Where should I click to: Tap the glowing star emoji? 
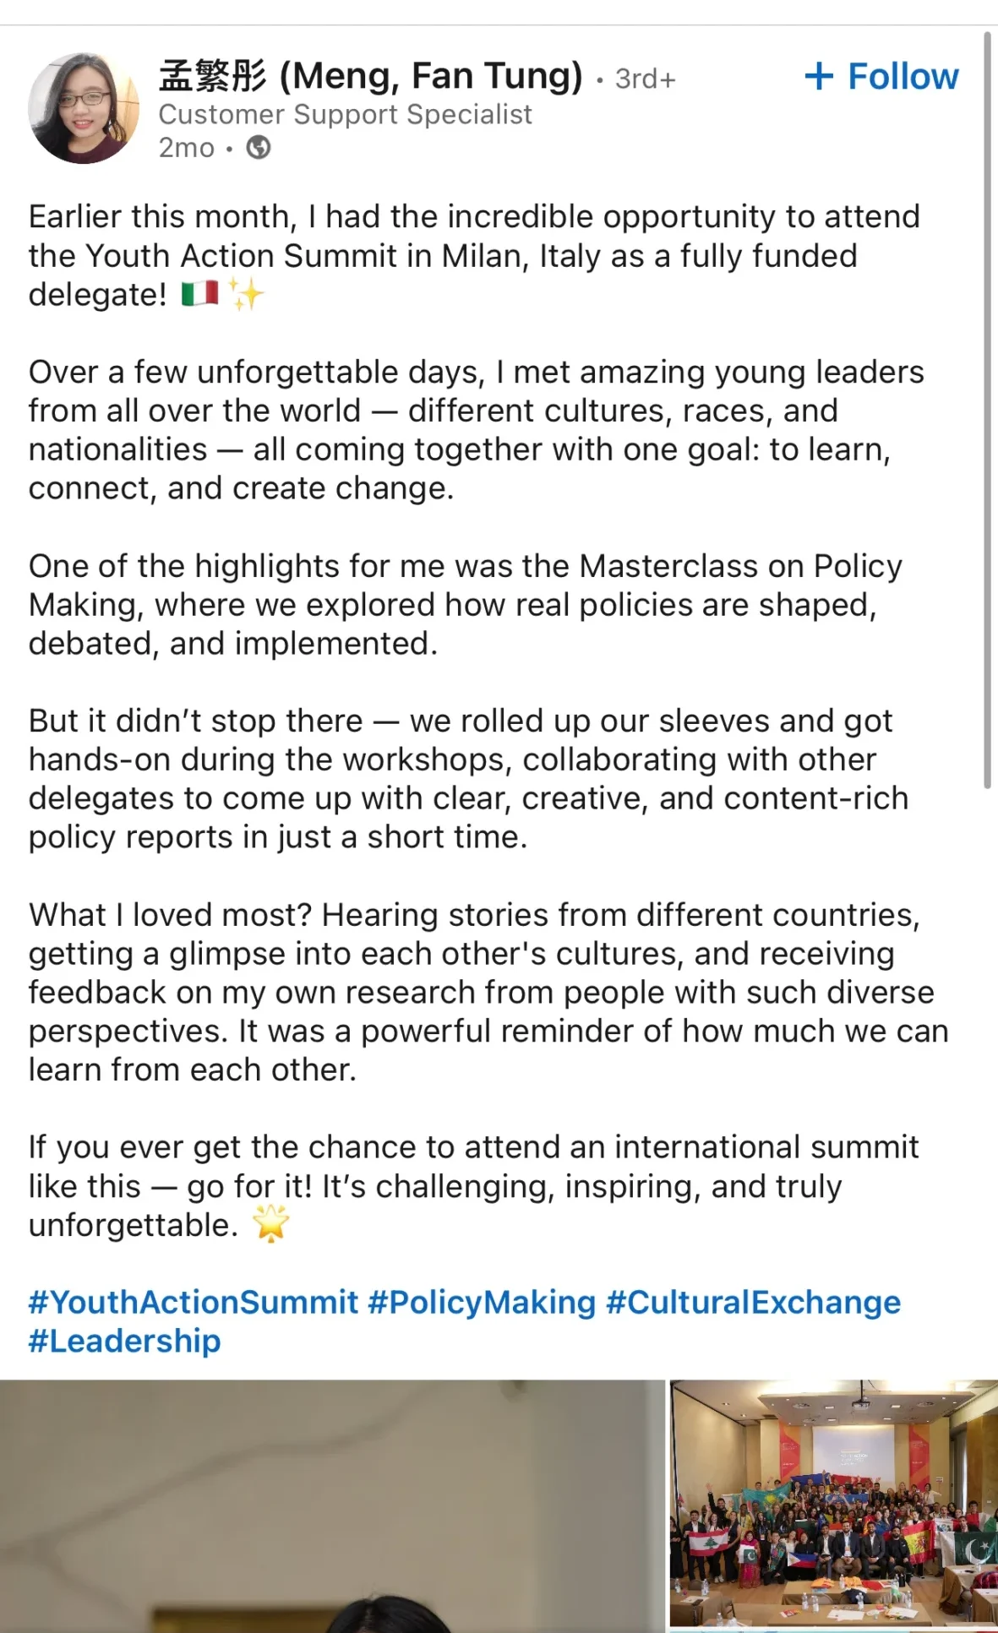(271, 1224)
